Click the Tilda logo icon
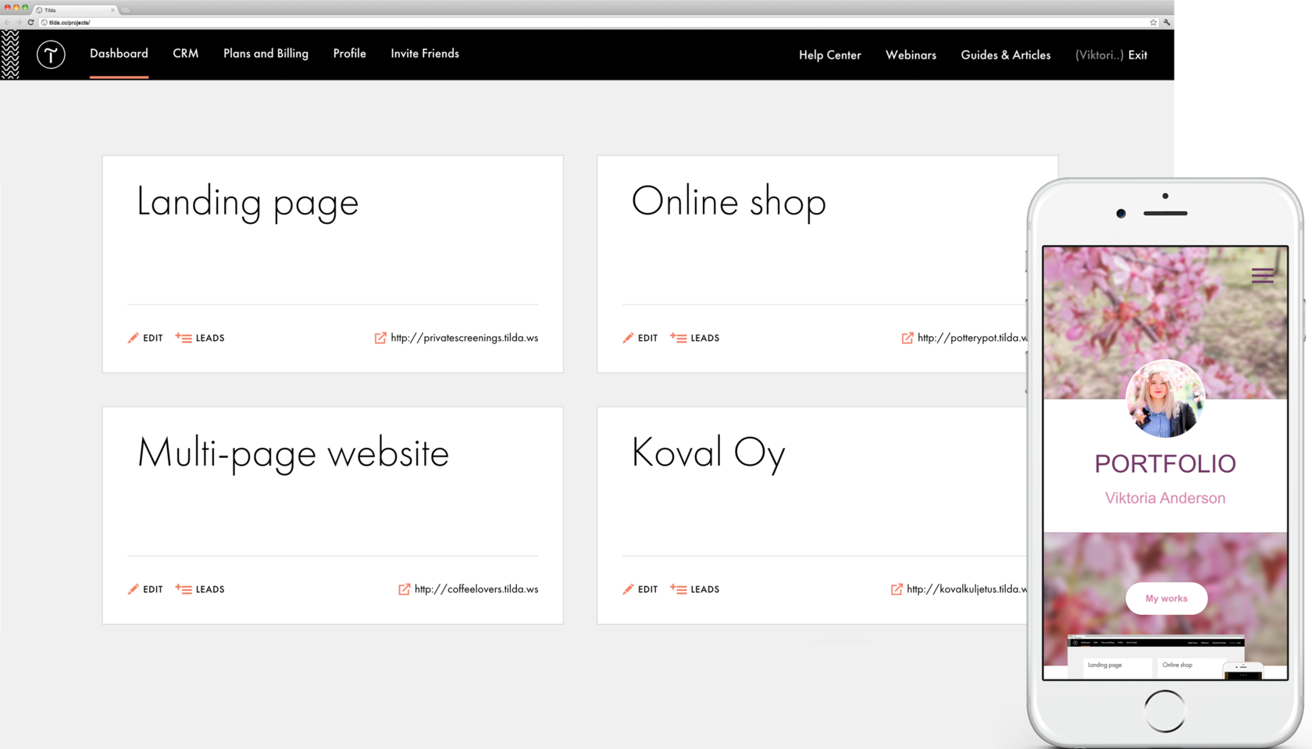This screenshot has width=1312, height=749. pyautogui.click(x=51, y=55)
